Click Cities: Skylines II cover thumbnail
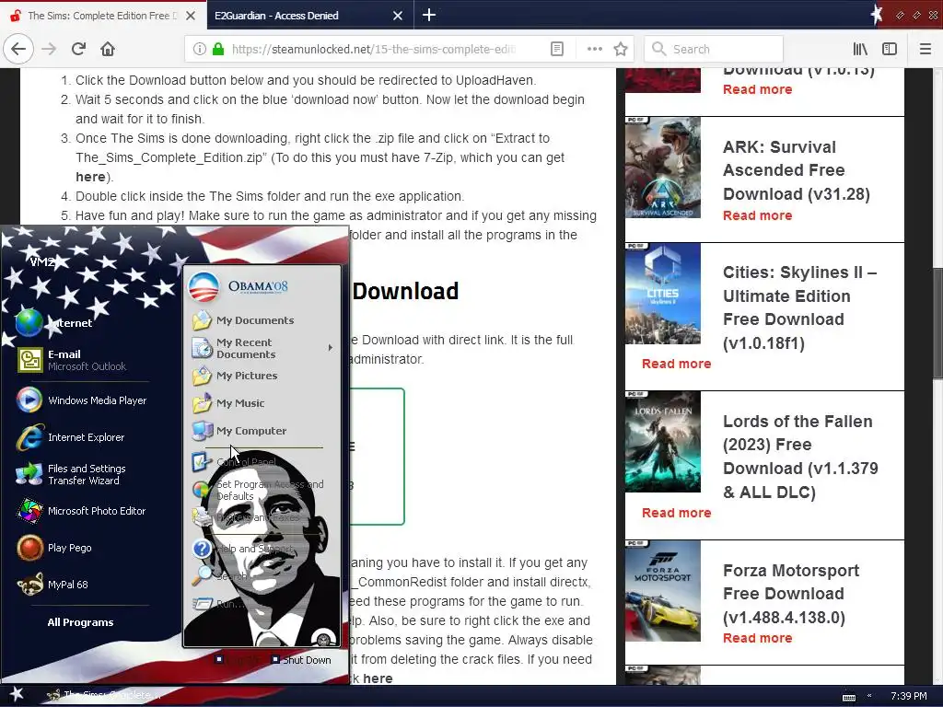The image size is (943, 707). pyautogui.click(x=663, y=294)
